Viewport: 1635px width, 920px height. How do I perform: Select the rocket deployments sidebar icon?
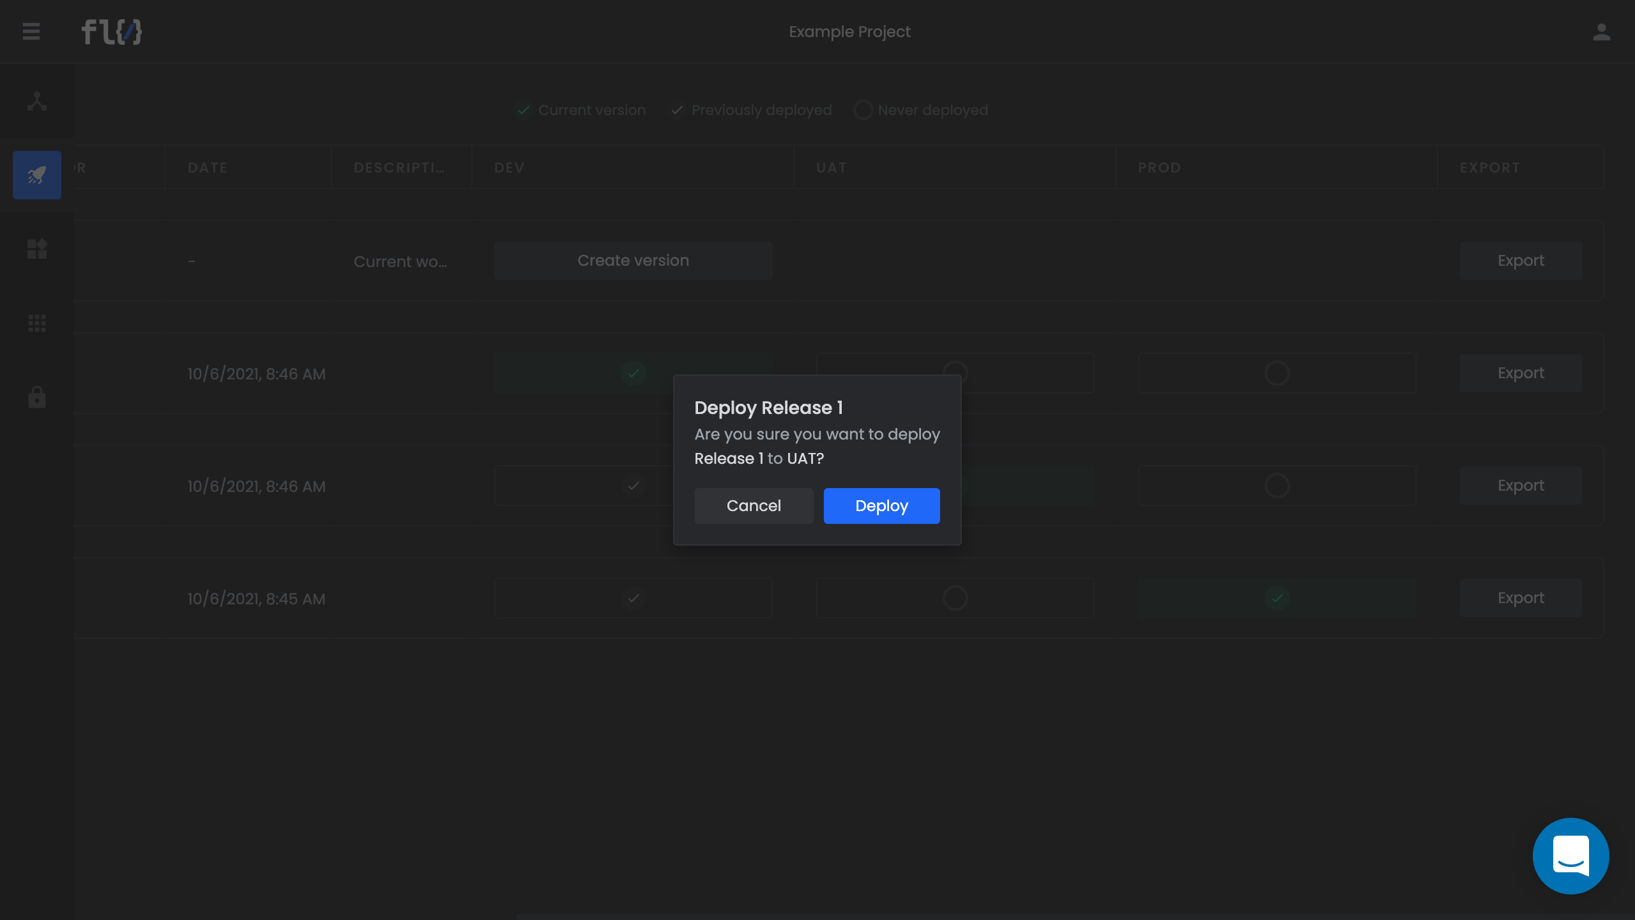tap(37, 175)
